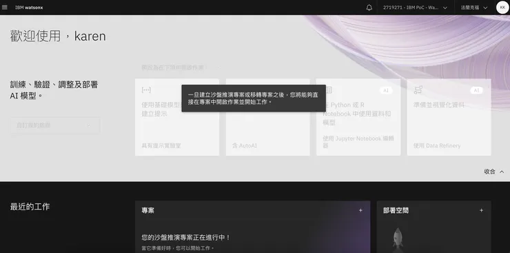Click 您的沙盤推演專案正在進行中 message
510x253 pixels.
[185, 238]
